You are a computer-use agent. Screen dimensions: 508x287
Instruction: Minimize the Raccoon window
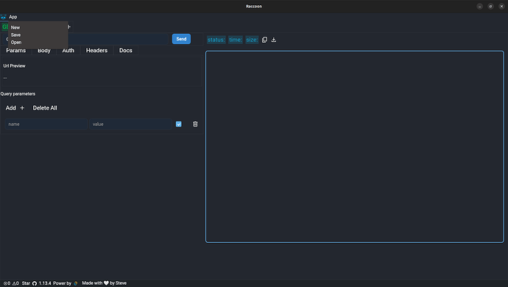point(480,7)
